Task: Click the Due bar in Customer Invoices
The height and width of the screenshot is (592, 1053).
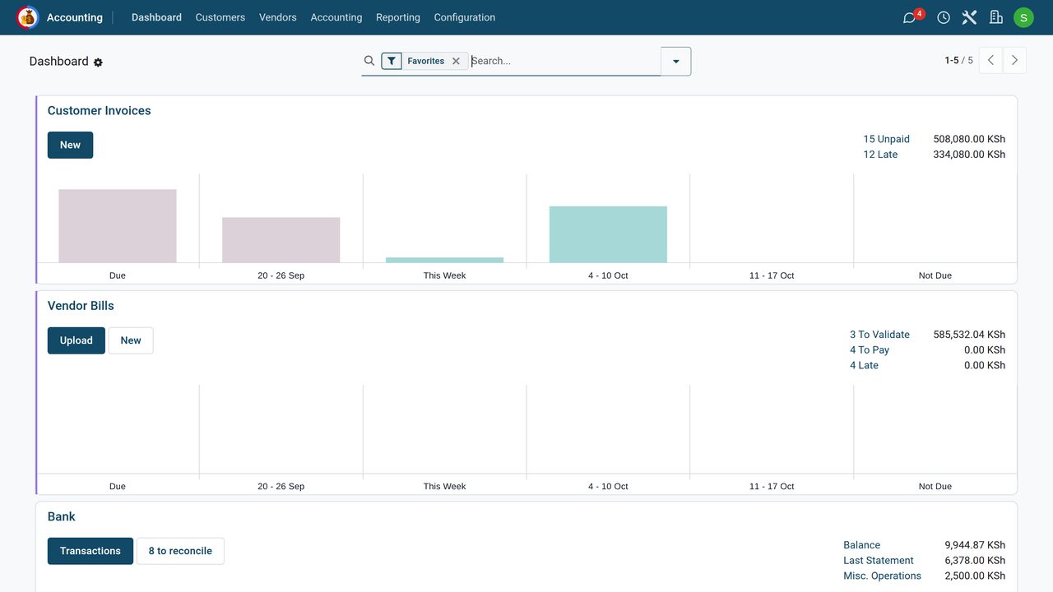Action: coord(118,226)
